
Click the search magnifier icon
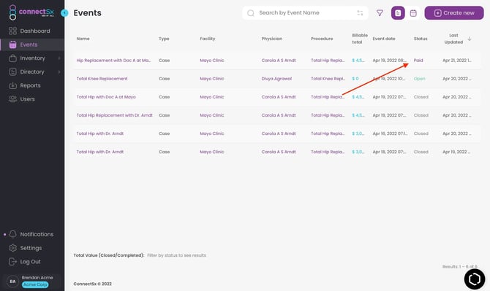[x=251, y=13]
